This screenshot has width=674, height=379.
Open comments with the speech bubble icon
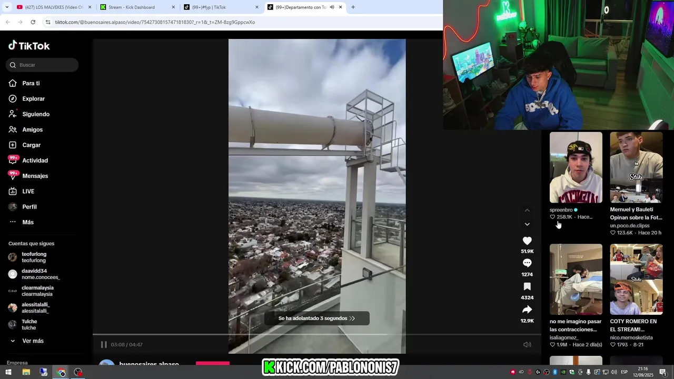click(x=527, y=263)
